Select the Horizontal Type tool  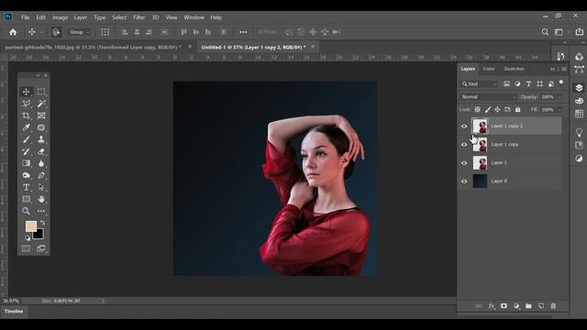click(x=27, y=187)
